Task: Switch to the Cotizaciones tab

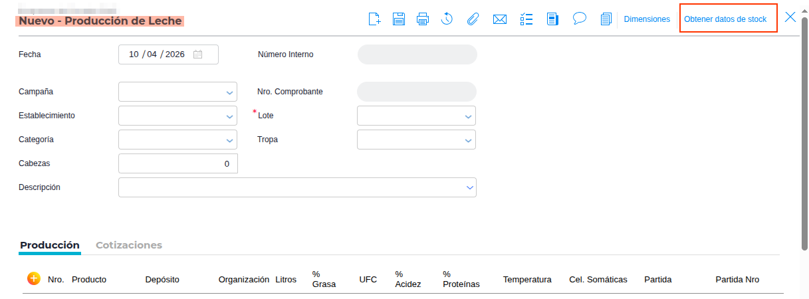Action: pos(129,245)
